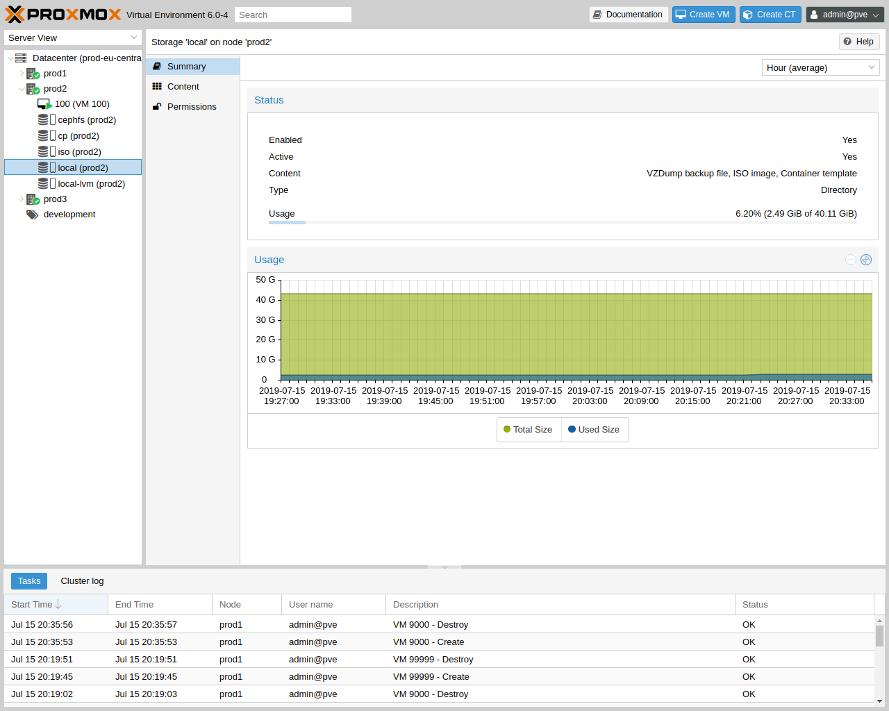Toggle Used Size series in chart legend
Screen dimensions: 889x711
pyautogui.click(x=594, y=430)
